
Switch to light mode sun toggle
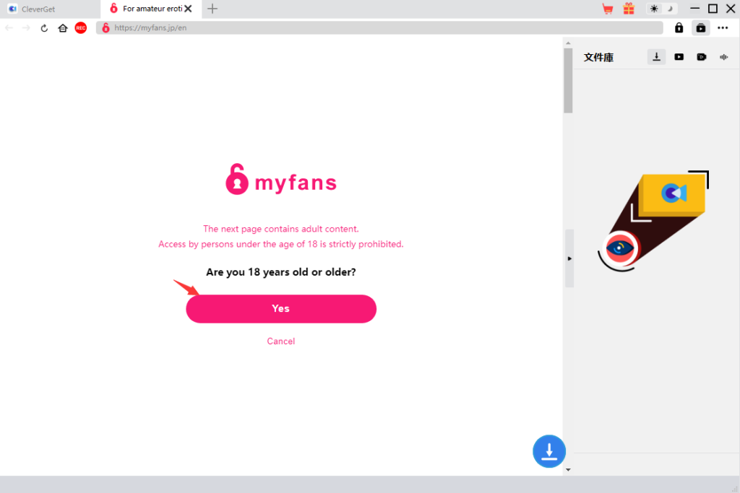(x=654, y=9)
